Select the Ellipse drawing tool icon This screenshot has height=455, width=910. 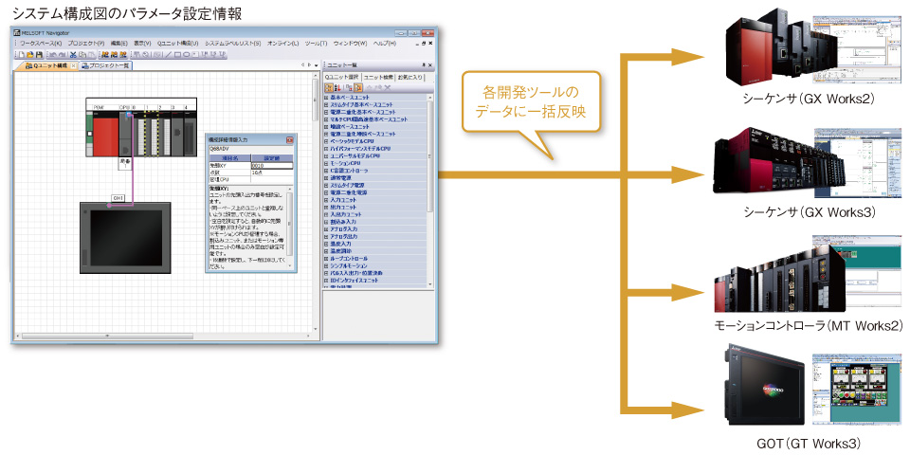pyautogui.click(x=187, y=55)
